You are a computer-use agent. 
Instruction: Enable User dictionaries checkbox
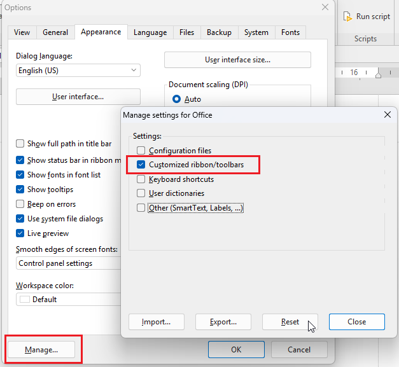141,193
